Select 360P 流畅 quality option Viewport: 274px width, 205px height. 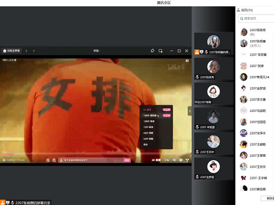[149, 139]
